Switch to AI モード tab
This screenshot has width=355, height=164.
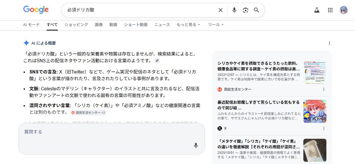(x=31, y=25)
